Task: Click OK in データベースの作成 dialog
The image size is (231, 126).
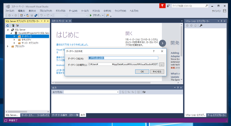Action: point(142,72)
